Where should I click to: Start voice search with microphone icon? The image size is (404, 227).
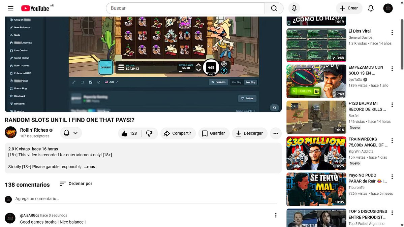(294, 8)
